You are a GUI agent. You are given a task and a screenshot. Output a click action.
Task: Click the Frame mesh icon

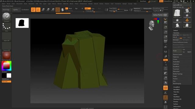(165, 68)
